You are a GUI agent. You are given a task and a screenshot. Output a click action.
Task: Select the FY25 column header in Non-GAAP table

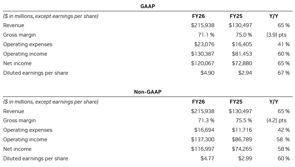point(236,101)
